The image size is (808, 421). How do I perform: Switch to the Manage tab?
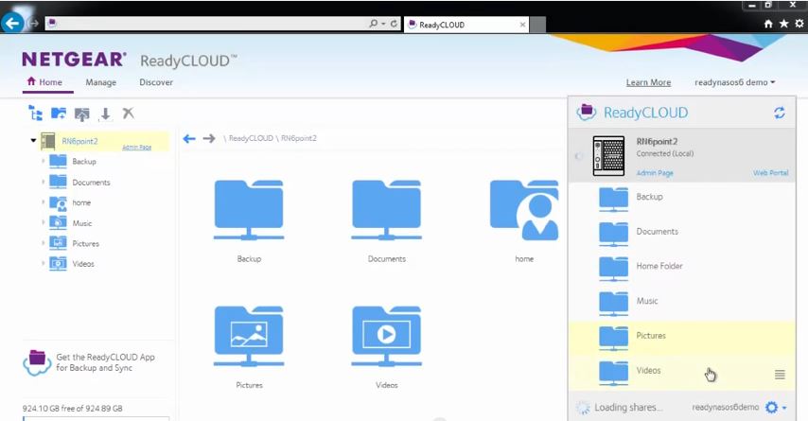[x=100, y=82]
